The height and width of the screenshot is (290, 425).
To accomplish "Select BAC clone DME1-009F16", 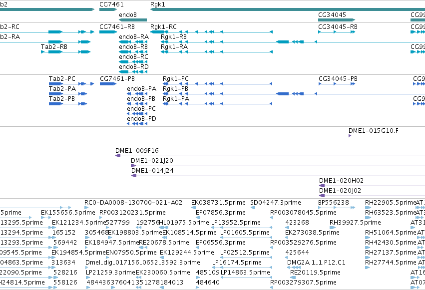I will click(x=137, y=151).
